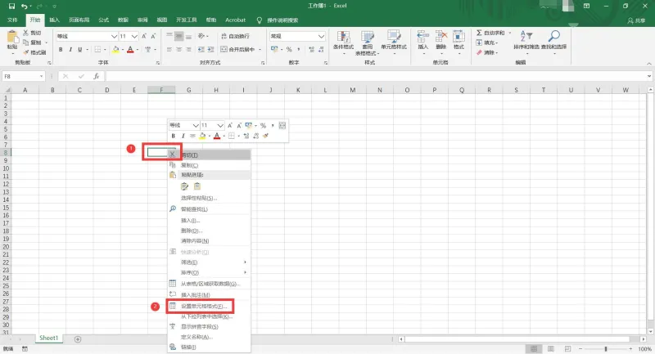The height and width of the screenshot is (354, 655).
Task: Click the Save icon in the title bar
Action: (11, 7)
